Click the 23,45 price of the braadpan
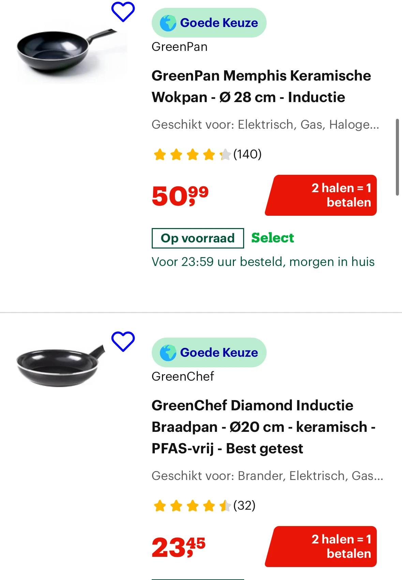Viewport: 402px width, 580px height. click(179, 547)
